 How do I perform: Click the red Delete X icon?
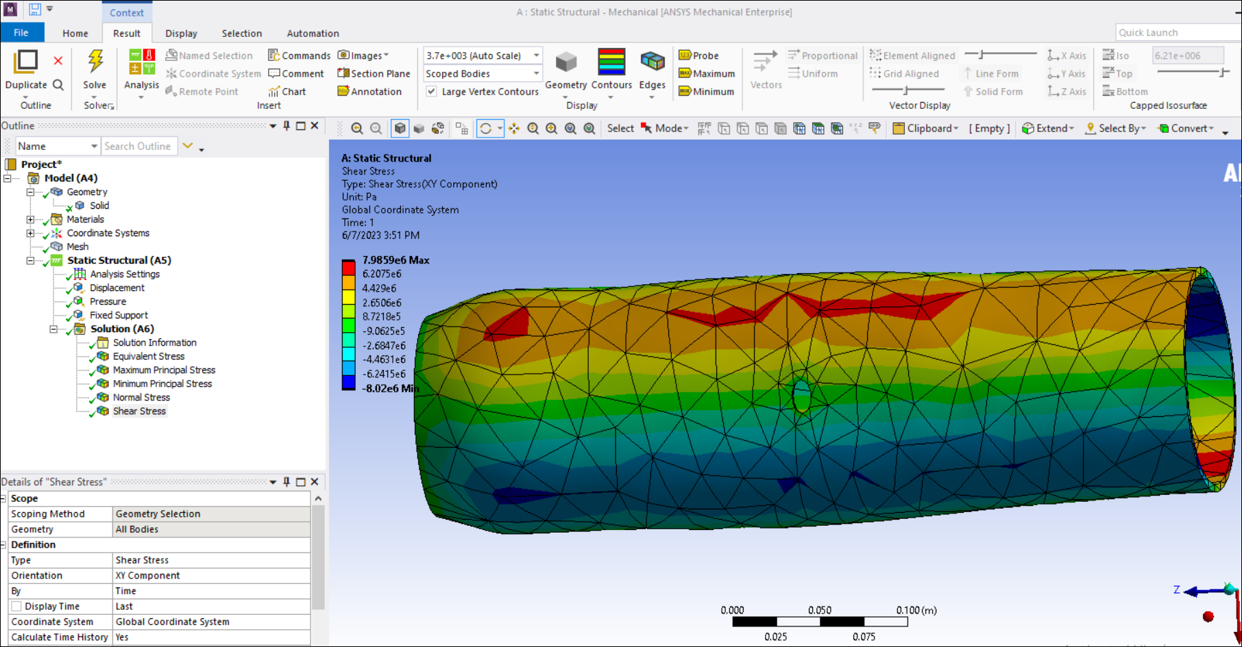click(x=58, y=61)
